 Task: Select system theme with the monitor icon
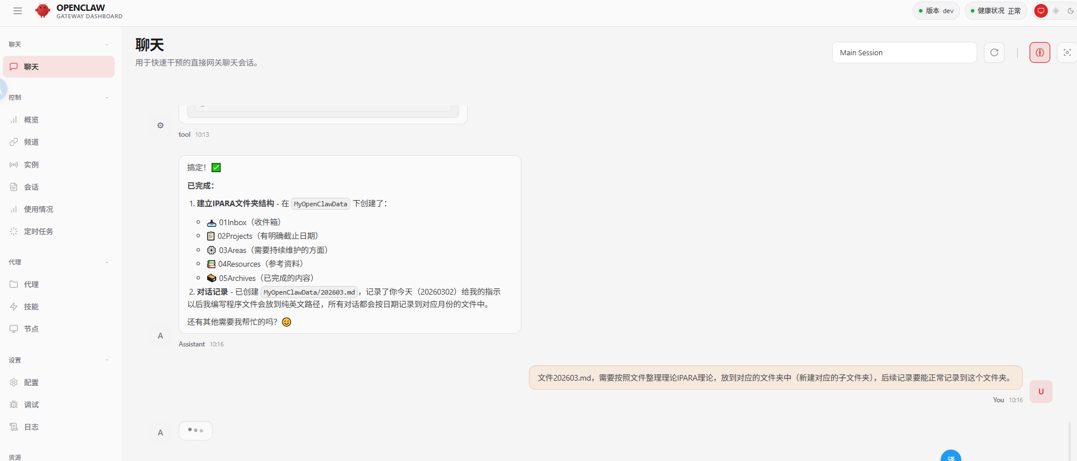[1041, 11]
